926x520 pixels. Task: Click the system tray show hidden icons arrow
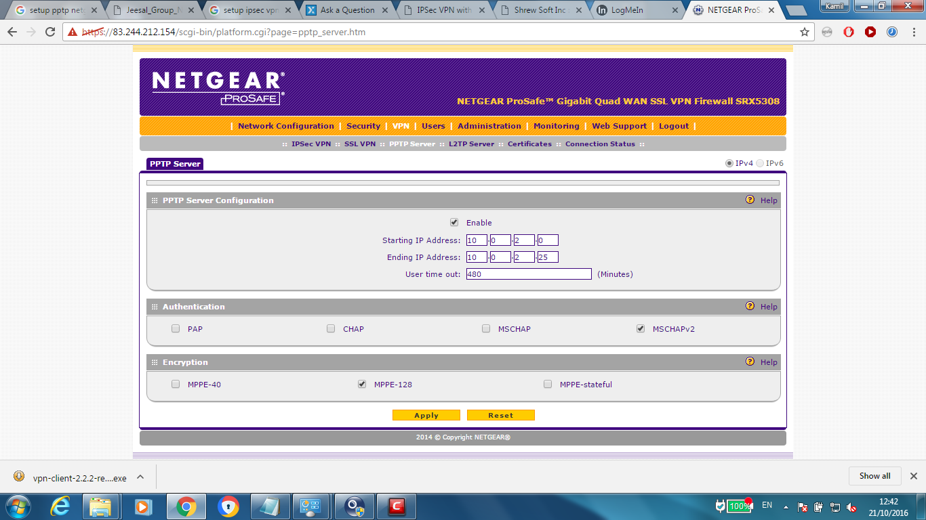[786, 506]
